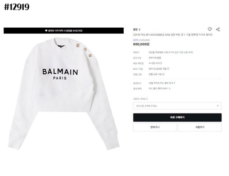Open the 발망 brand page chevron
The width and height of the screenshot is (229, 176).
coord(140,29)
